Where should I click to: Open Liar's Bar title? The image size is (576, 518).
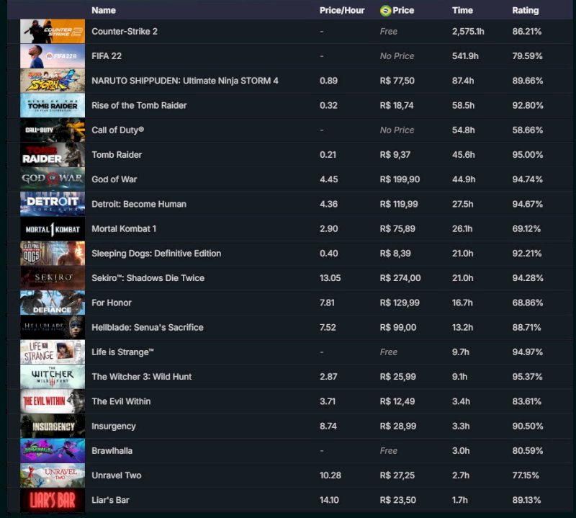(111, 500)
